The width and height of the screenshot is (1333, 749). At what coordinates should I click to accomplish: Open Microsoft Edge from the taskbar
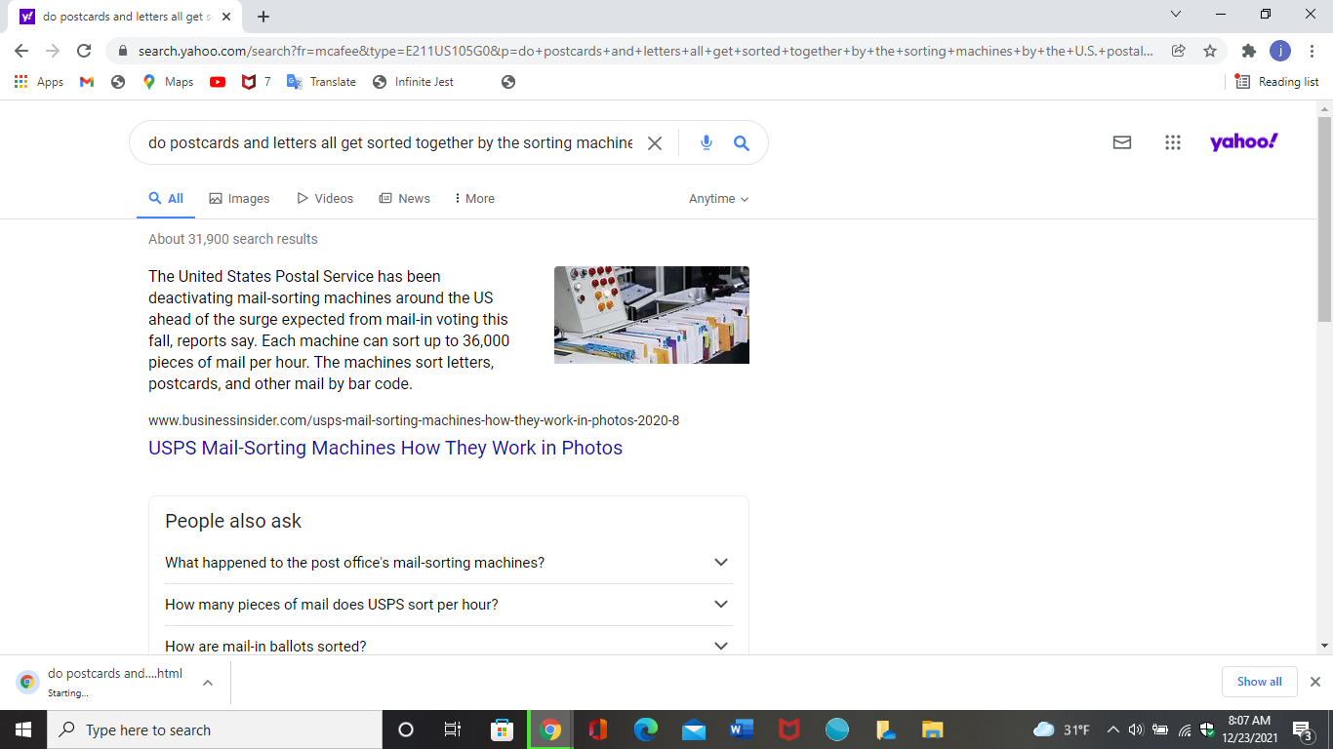(646, 729)
